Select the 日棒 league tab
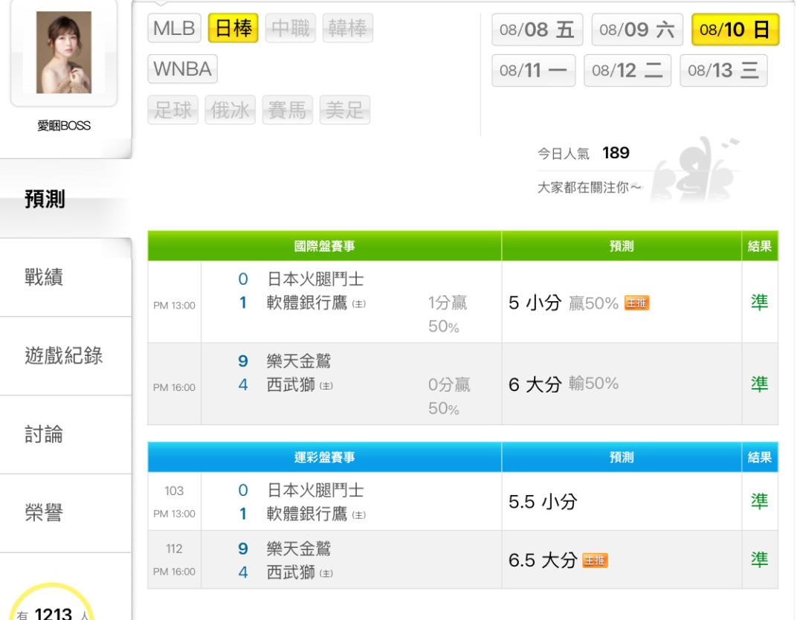This screenshot has height=620, width=803. click(233, 28)
